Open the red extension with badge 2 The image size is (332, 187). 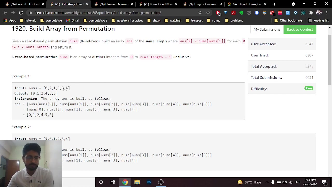pos(218,13)
